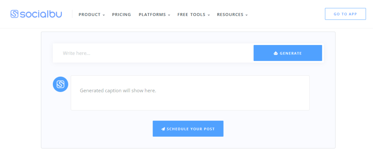Open the Platforms navigation menu
Screen dimensions: 373x166
click(x=152, y=15)
